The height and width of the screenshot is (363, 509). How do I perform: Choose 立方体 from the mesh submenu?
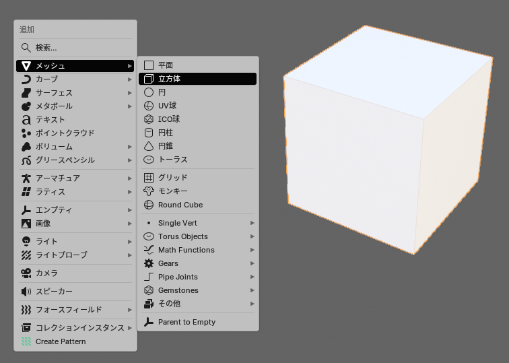click(x=197, y=79)
